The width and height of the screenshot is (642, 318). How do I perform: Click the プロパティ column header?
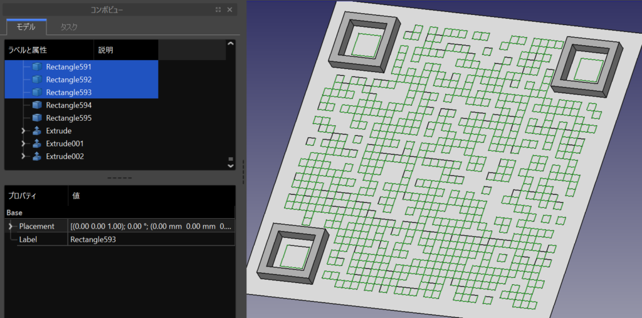click(x=36, y=196)
